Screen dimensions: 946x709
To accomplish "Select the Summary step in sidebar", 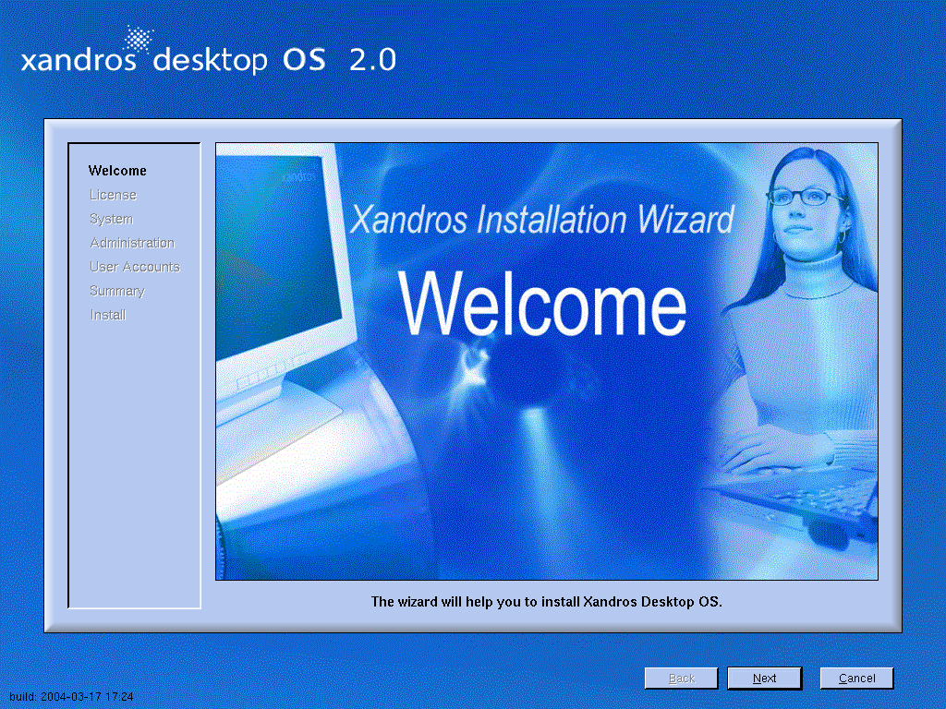I will [117, 291].
